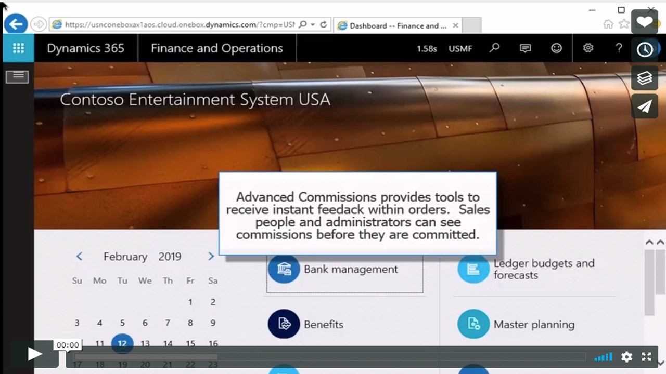666x374 pixels.
Task: Select calendar date 8
Action: point(190,323)
